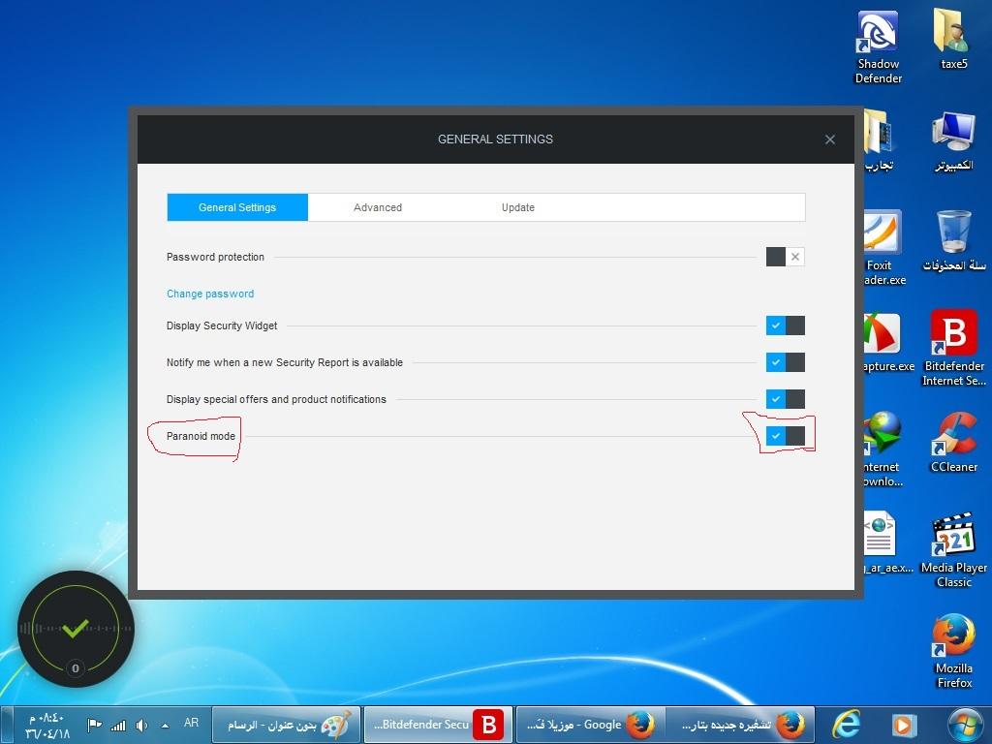Open Media Player Classic desktop shortcut
The image size is (992, 744).
click(953, 550)
